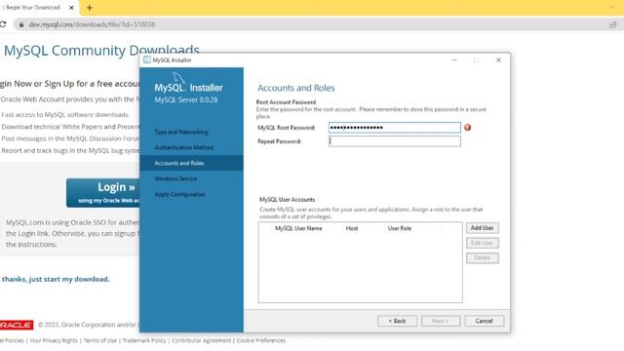Select Apply Configuration step
Image resolution: width=624 pixels, height=351 pixels.
[179, 194]
